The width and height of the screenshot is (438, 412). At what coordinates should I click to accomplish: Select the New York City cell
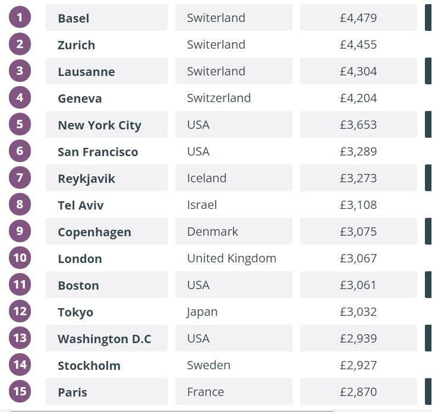(107, 125)
